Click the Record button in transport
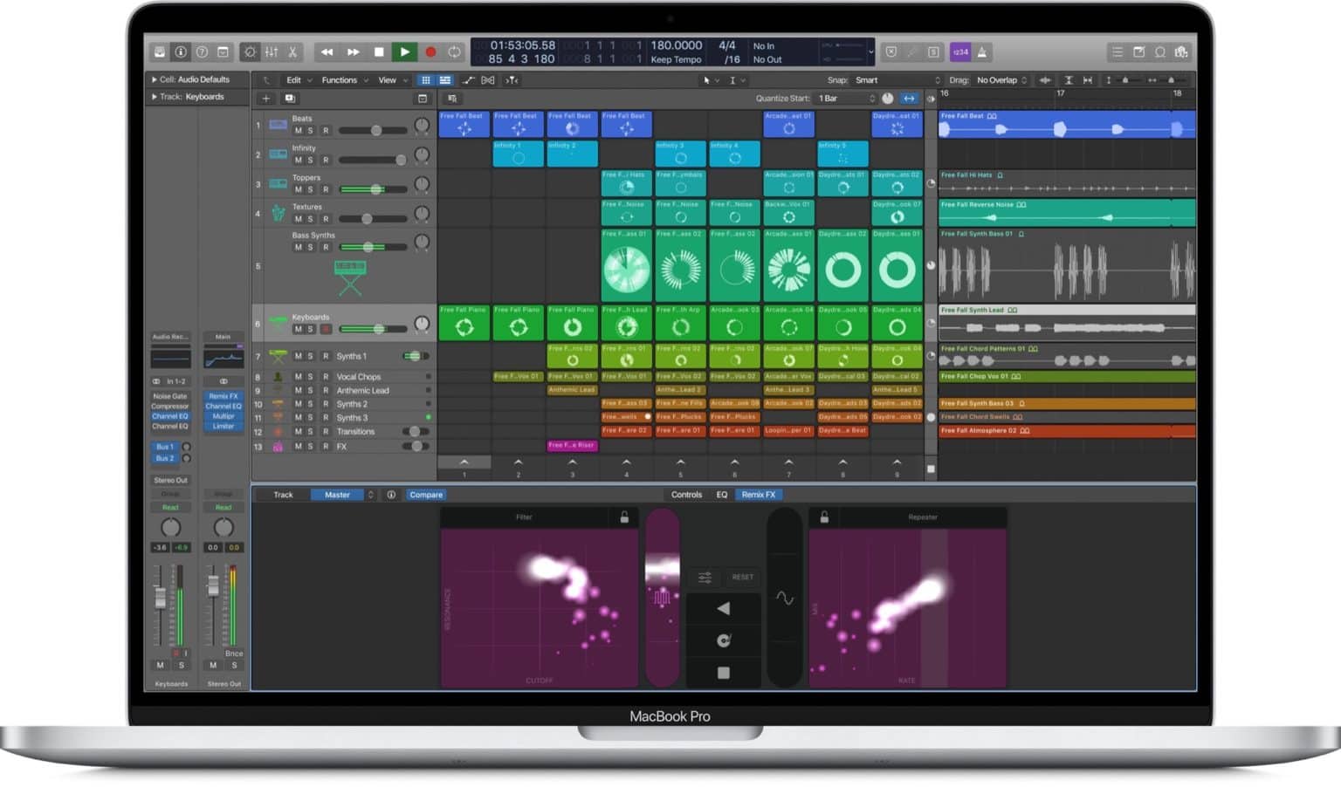Image resolution: width=1341 pixels, height=787 pixels. (430, 52)
